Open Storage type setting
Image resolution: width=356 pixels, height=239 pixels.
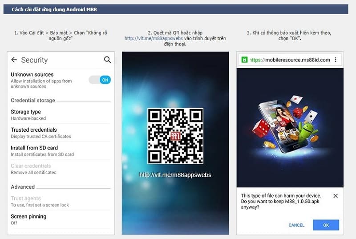[61, 115]
